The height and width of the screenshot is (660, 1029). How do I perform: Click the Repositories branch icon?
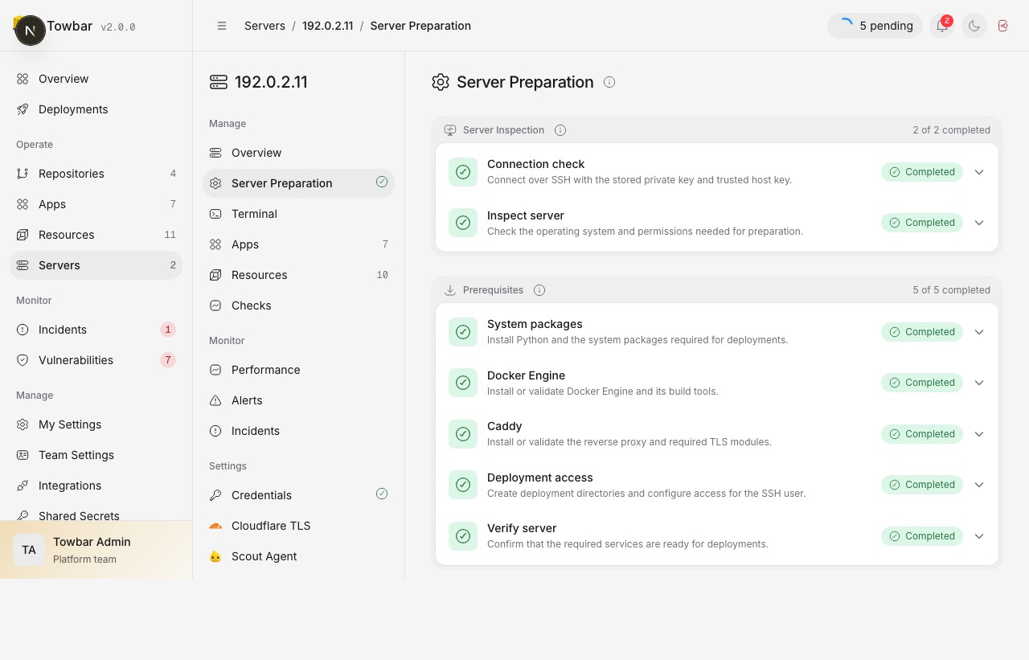tap(23, 174)
